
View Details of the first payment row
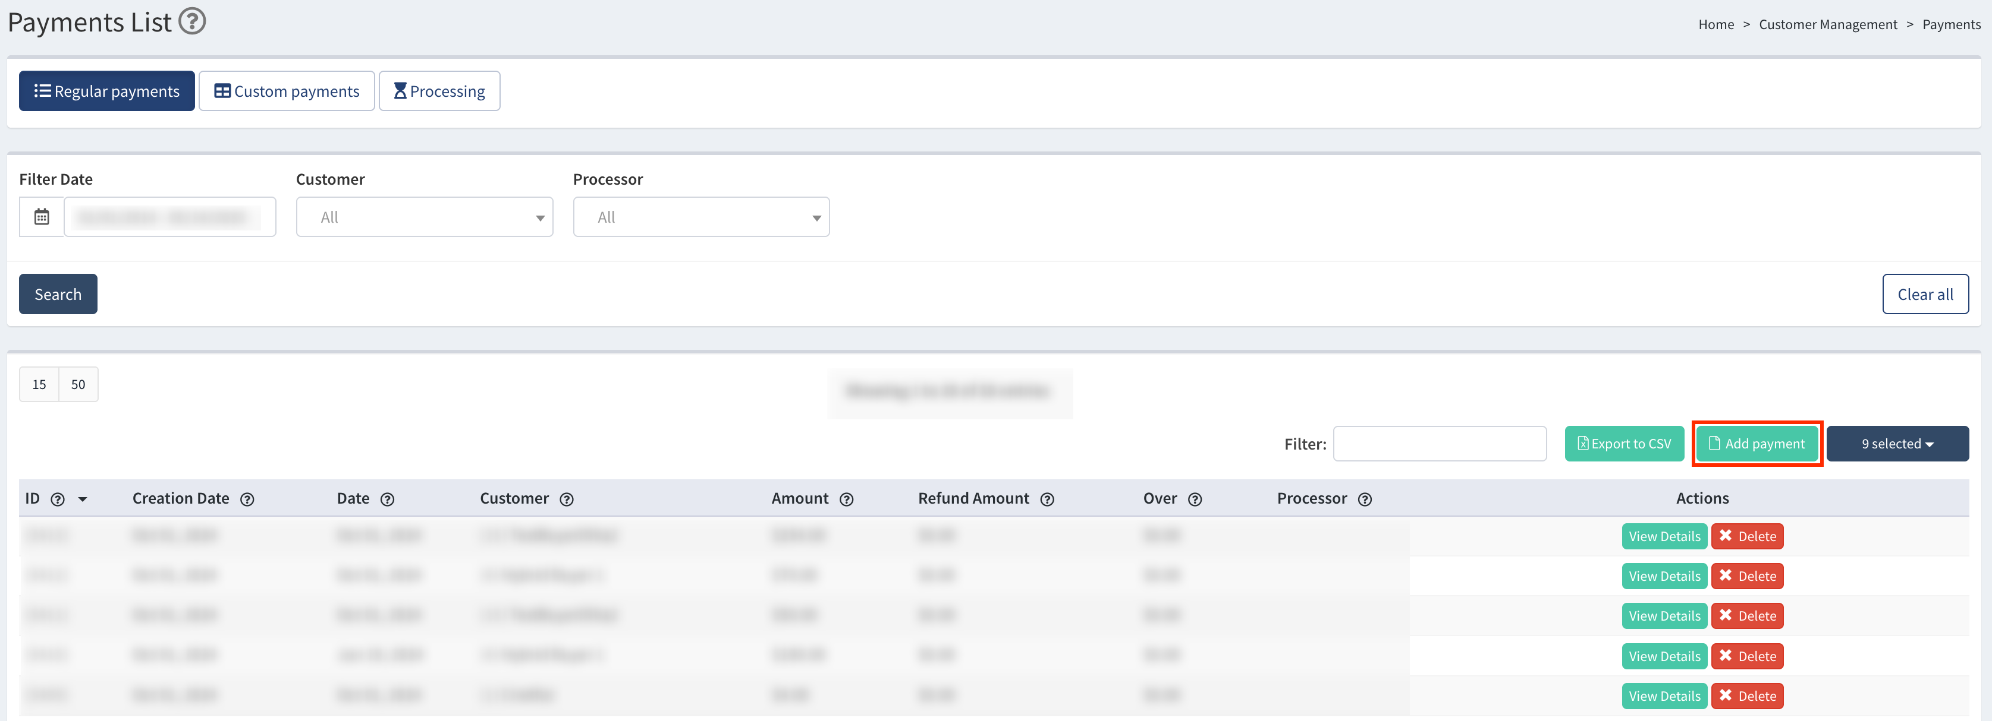click(1664, 536)
